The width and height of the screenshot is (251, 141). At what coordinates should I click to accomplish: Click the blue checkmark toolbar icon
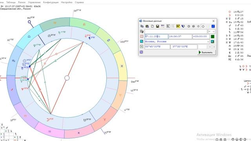(183, 26)
